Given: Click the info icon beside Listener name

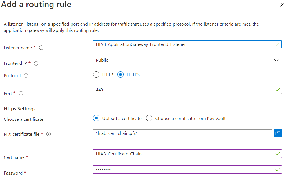Looking at the screenshot, I should [x=41, y=48].
